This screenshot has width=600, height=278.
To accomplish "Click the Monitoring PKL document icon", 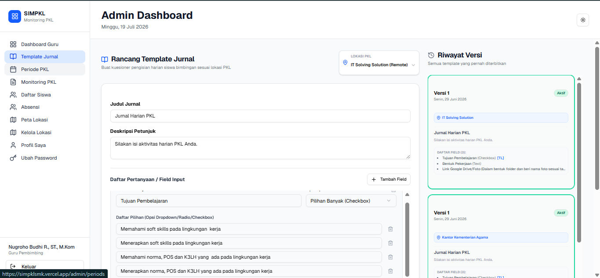I will 13,82.
